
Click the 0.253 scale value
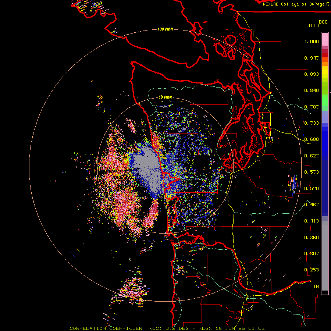(x=312, y=270)
